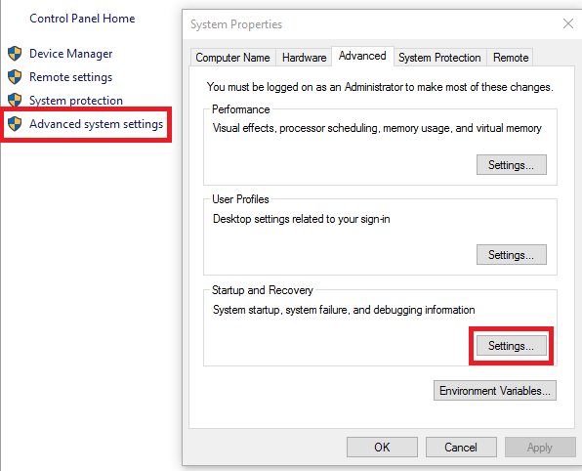Viewport: 582px width, 471px height.
Task: Switch to the Remote tab
Action: [511, 58]
